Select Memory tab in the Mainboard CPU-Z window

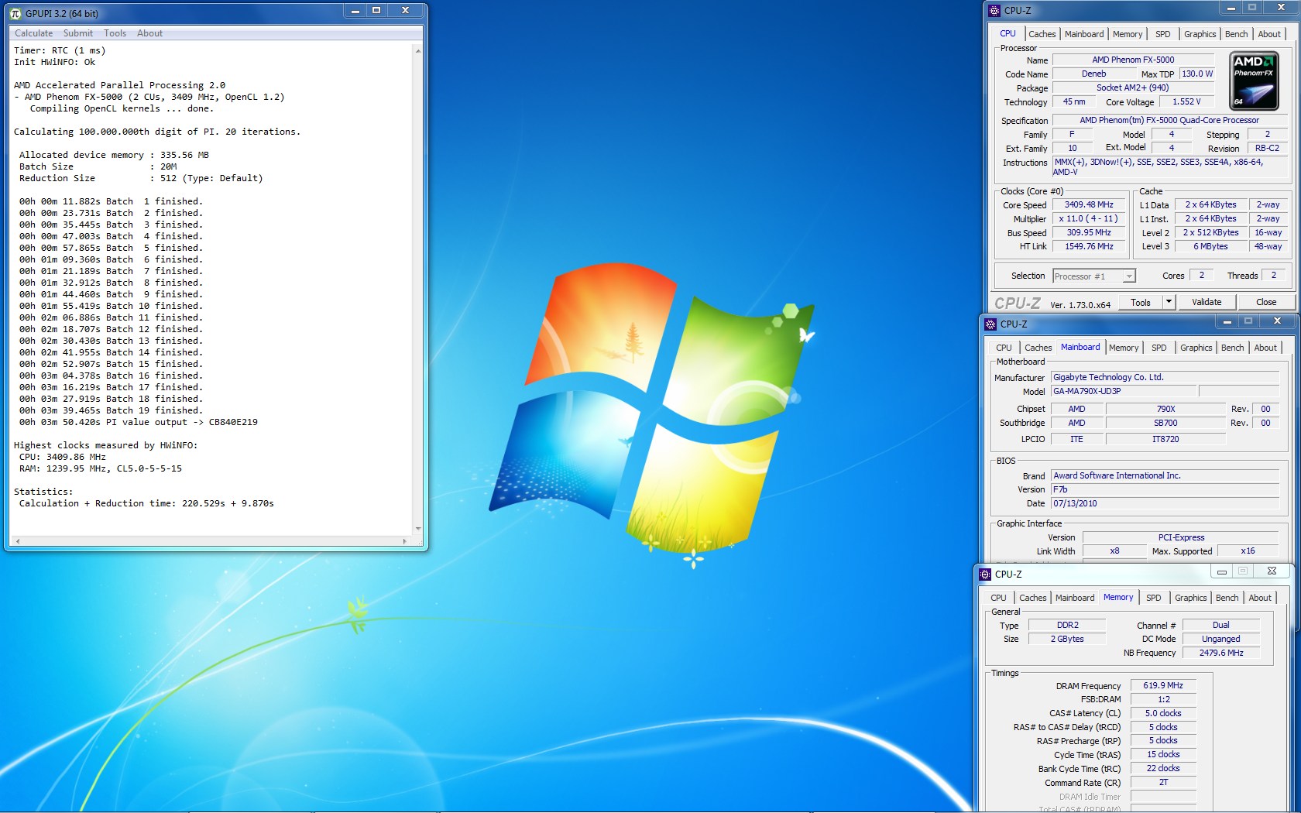pos(1124,348)
